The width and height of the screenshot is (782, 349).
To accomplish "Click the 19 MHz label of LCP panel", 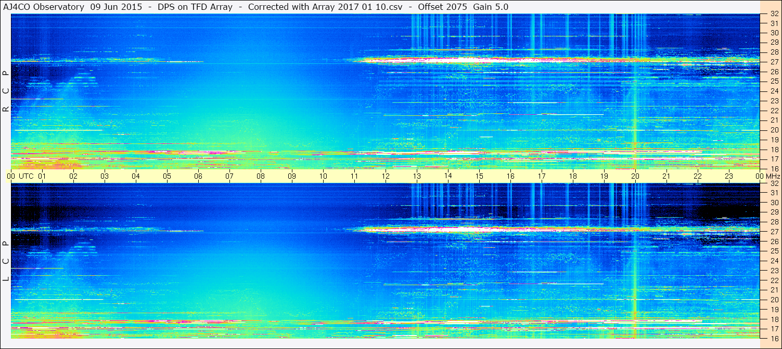I will (x=774, y=310).
